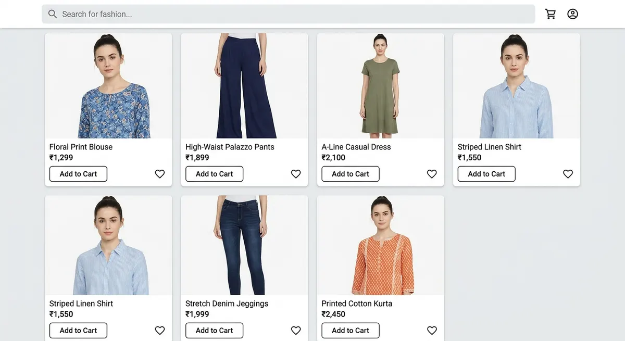
Task: Open the Floral Print Blouse product image
Action: click(108, 85)
